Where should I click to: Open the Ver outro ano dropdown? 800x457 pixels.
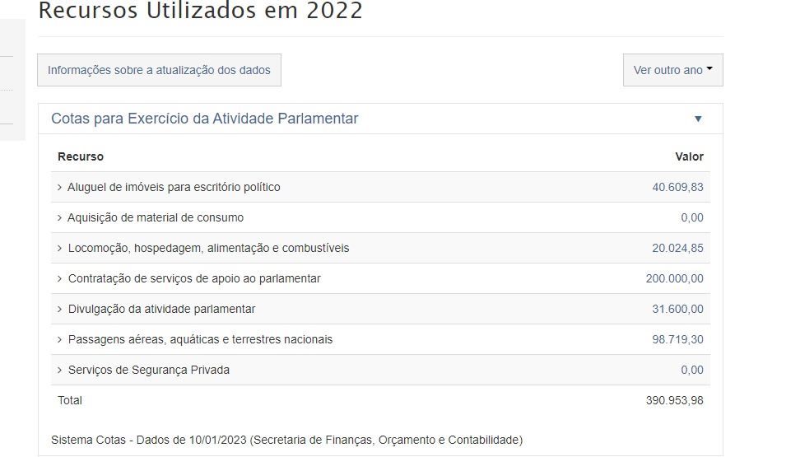coord(672,70)
